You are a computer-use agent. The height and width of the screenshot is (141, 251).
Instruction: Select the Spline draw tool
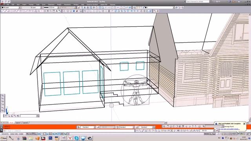pos(27,11)
